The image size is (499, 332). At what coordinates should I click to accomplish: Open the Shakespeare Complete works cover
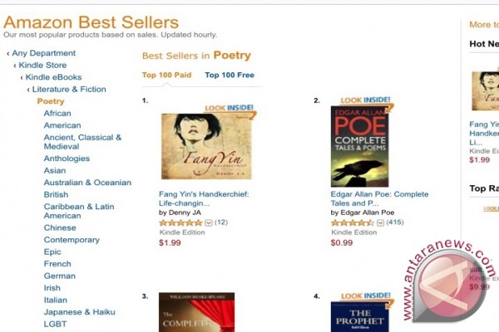(x=196, y=312)
